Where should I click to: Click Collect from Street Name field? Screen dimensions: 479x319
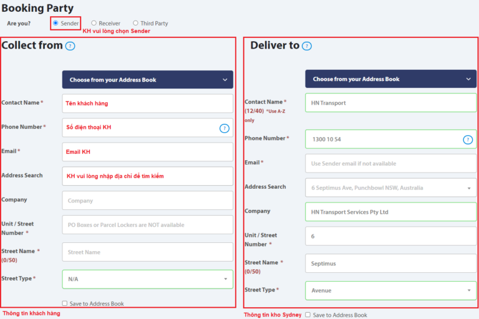[147, 252]
